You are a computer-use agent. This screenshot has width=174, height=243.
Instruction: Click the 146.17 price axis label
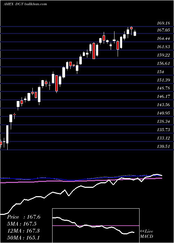pos(164,97)
